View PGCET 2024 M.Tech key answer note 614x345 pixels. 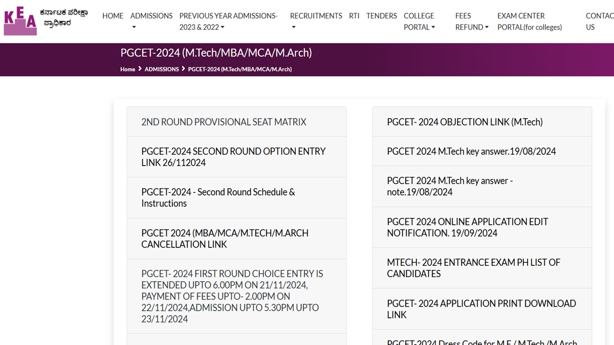click(x=449, y=186)
